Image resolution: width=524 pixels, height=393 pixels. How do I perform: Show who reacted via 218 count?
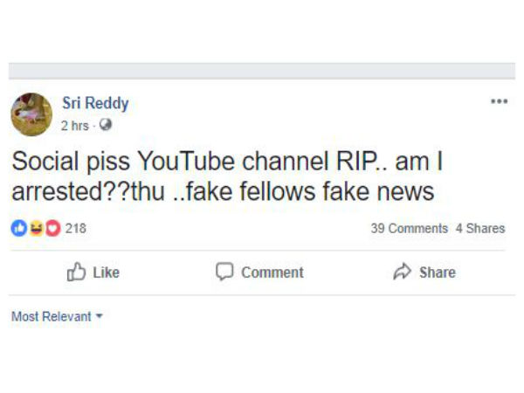pyautogui.click(x=76, y=229)
